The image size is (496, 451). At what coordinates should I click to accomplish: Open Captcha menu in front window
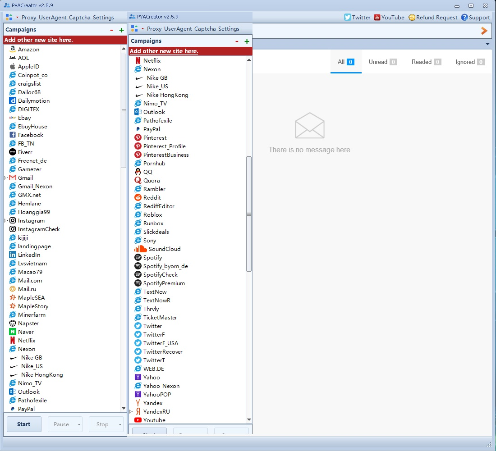[x=205, y=29]
